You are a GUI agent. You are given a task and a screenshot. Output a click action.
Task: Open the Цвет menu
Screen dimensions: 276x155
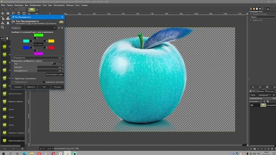tap(50, 5)
